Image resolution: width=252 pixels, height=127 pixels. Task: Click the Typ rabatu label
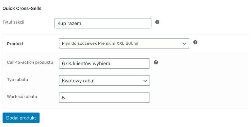pyautogui.click(x=17, y=80)
